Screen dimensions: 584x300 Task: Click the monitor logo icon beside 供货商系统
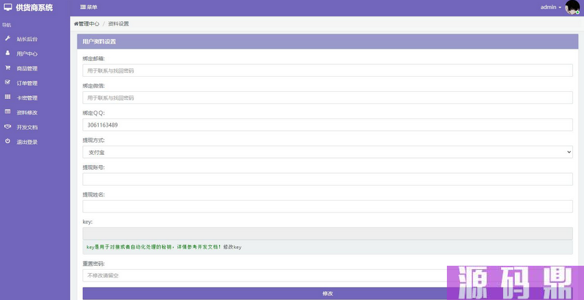pyautogui.click(x=8, y=7)
